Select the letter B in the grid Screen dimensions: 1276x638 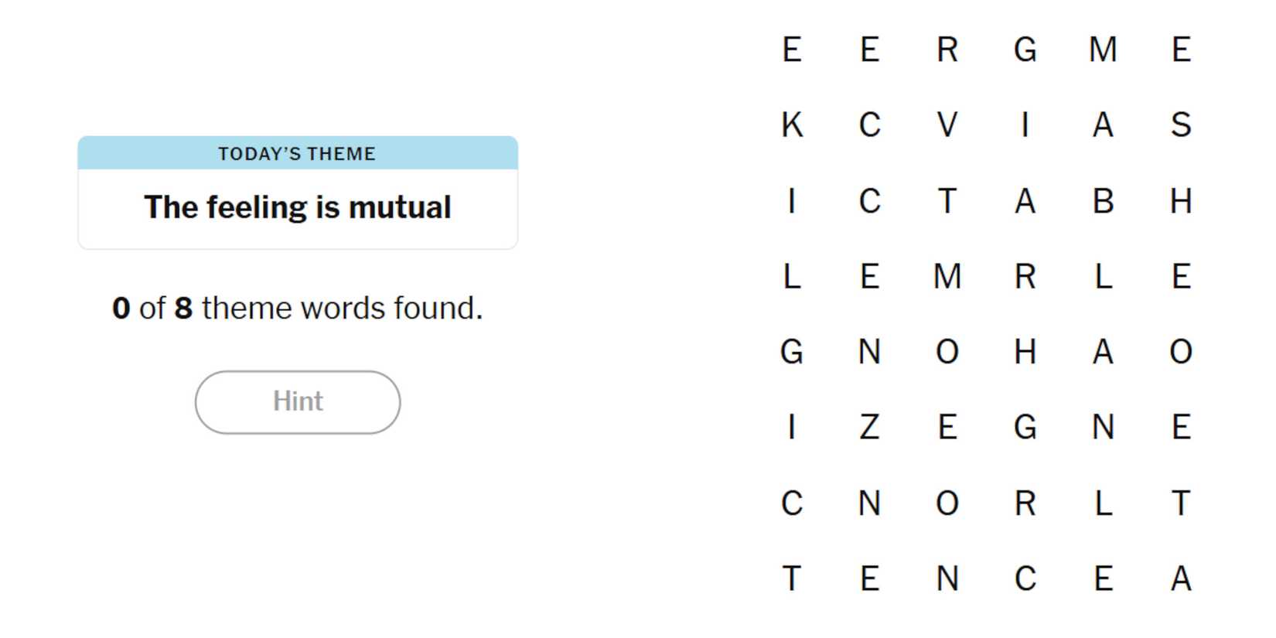(x=1103, y=200)
